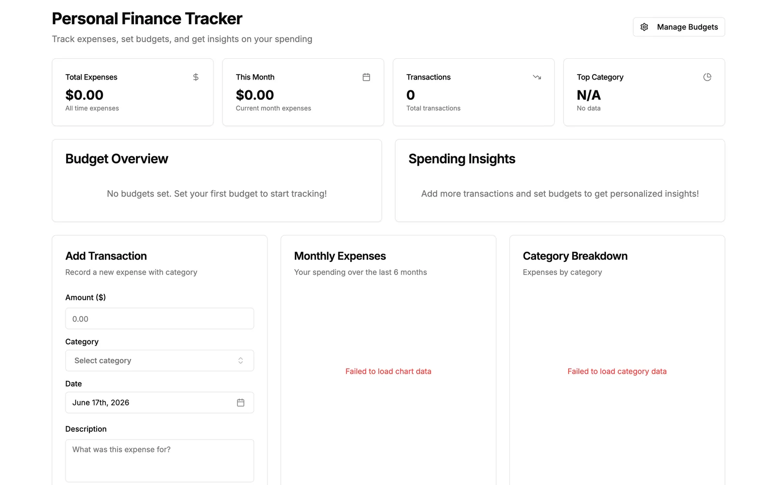Click the 'No budgets set' message
The width and height of the screenshot is (777, 485).
pyautogui.click(x=217, y=194)
